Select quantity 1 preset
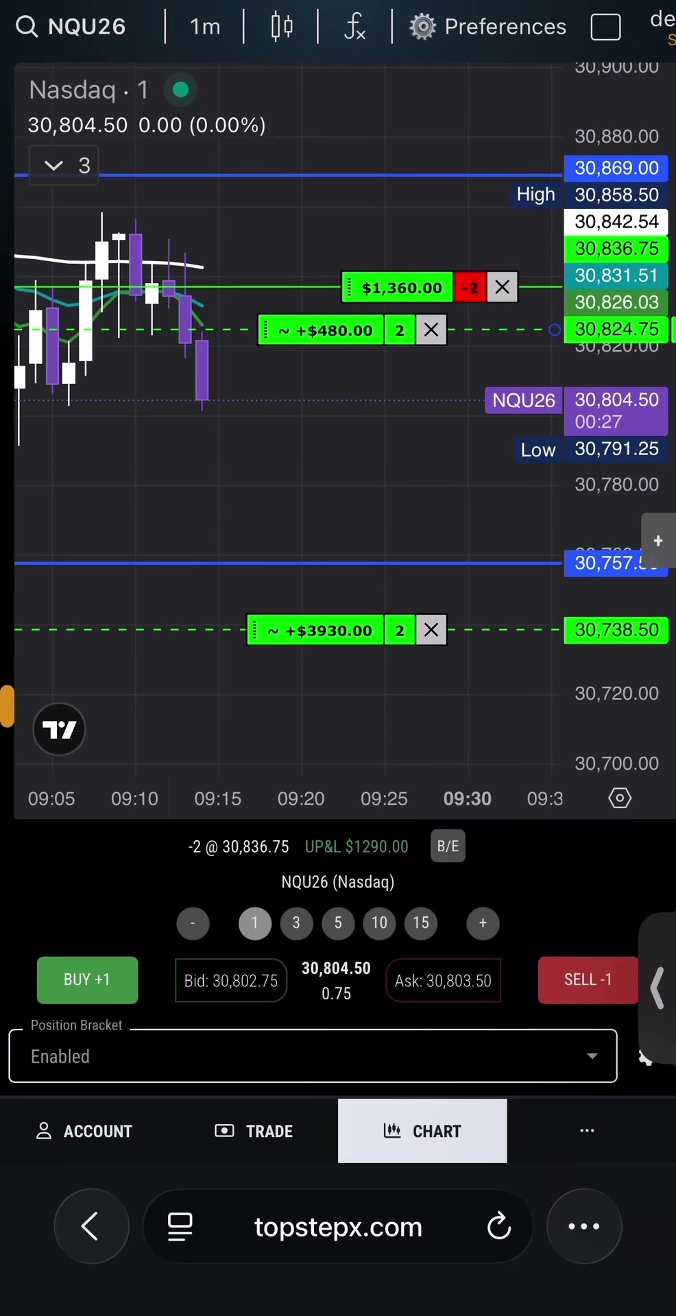Image resolution: width=676 pixels, height=1316 pixels. (255, 923)
